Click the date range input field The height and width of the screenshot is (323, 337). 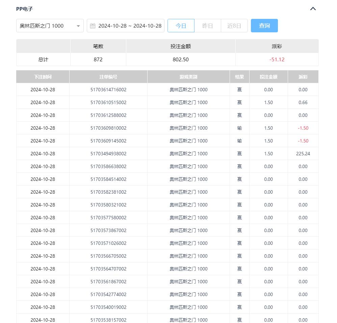tap(130, 26)
